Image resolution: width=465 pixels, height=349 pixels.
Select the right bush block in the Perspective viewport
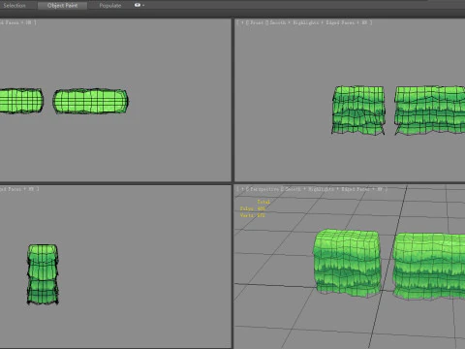[429, 267]
